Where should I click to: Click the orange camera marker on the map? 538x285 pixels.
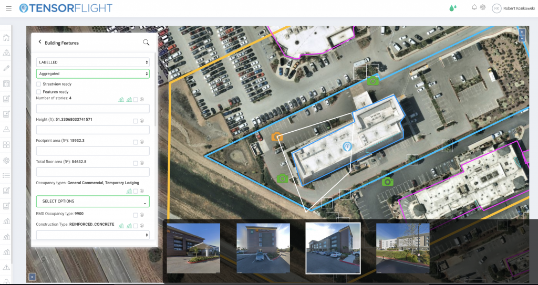click(277, 137)
